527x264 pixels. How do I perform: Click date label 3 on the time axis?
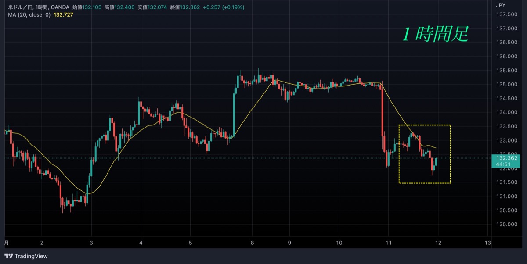point(91,243)
